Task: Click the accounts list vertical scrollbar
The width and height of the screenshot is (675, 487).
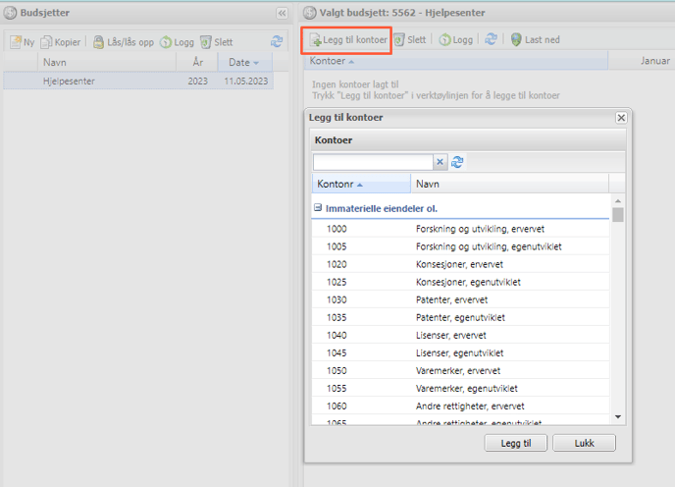Action: click(618, 314)
